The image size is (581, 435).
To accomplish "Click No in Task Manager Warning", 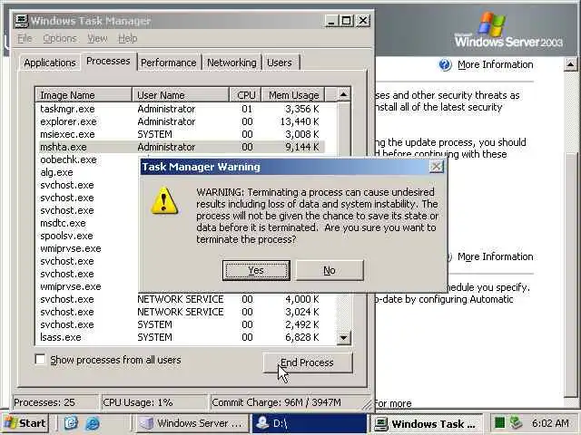I will coord(330,270).
